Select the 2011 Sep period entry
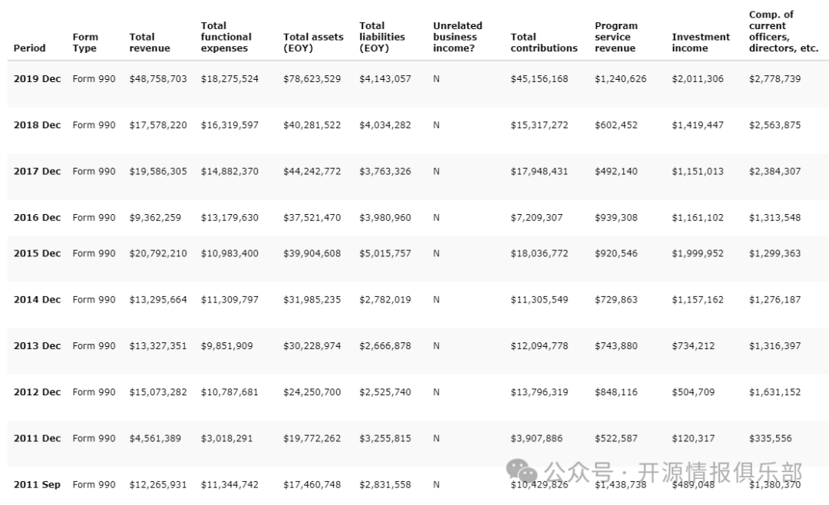Image resolution: width=829 pixels, height=505 pixels. [37, 485]
